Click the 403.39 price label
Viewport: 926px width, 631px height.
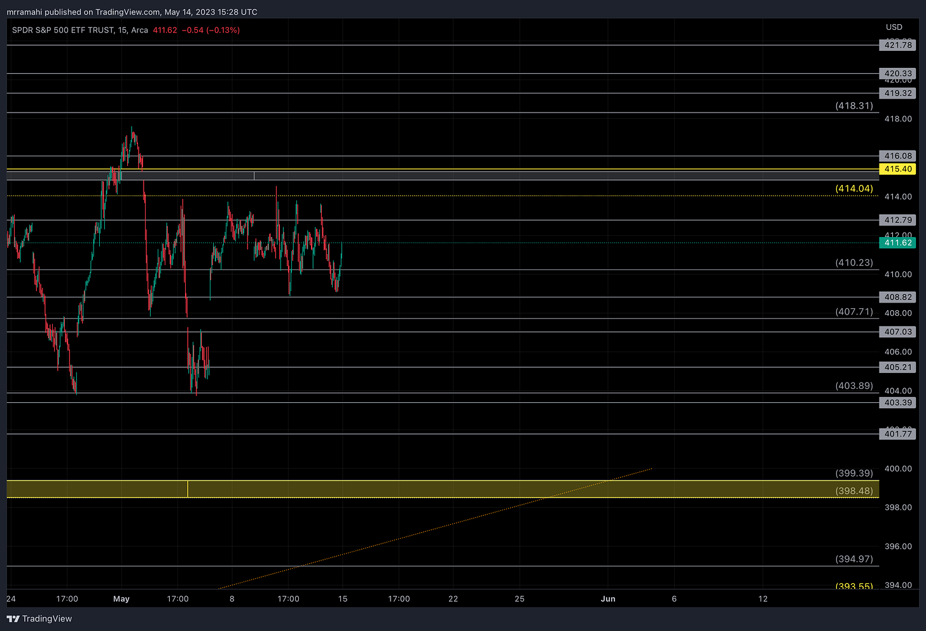coord(898,402)
